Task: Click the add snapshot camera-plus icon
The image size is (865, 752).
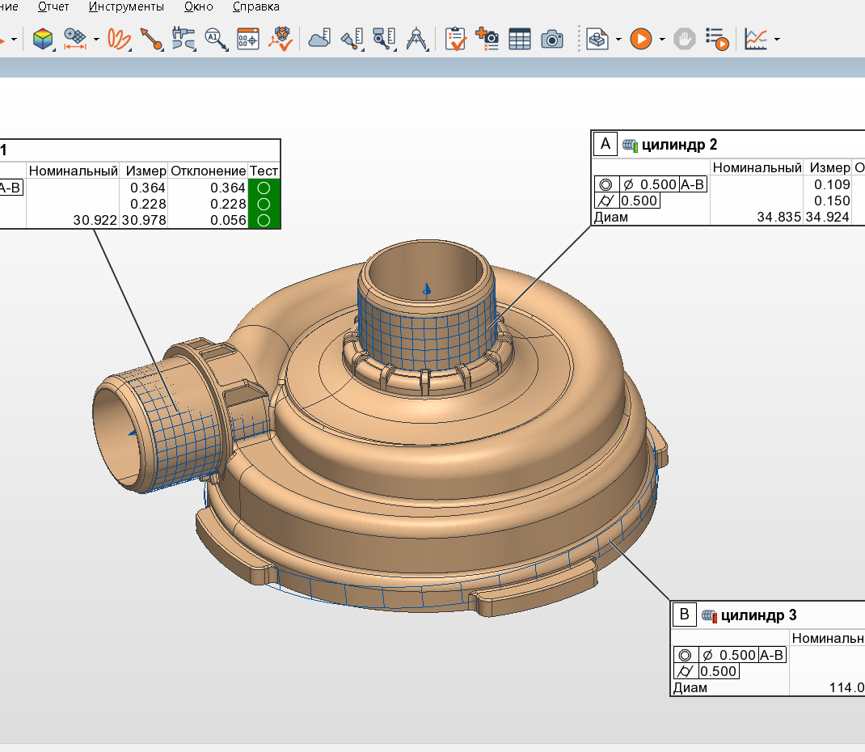Action: 487,39
